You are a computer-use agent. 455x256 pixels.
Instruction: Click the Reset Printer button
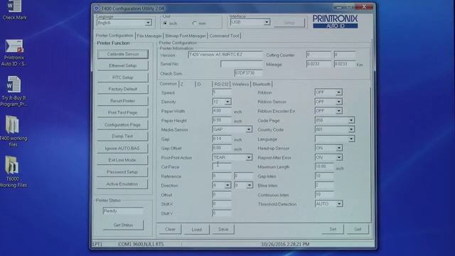[x=122, y=101]
